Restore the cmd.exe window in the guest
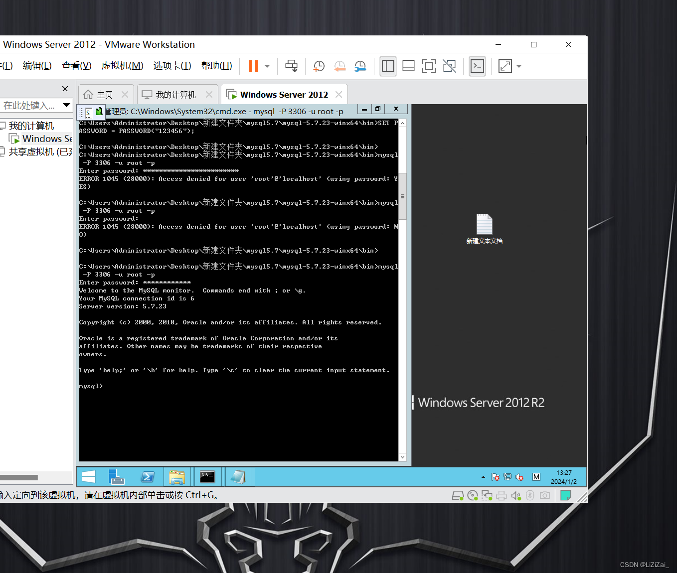The image size is (677, 573). (x=378, y=109)
